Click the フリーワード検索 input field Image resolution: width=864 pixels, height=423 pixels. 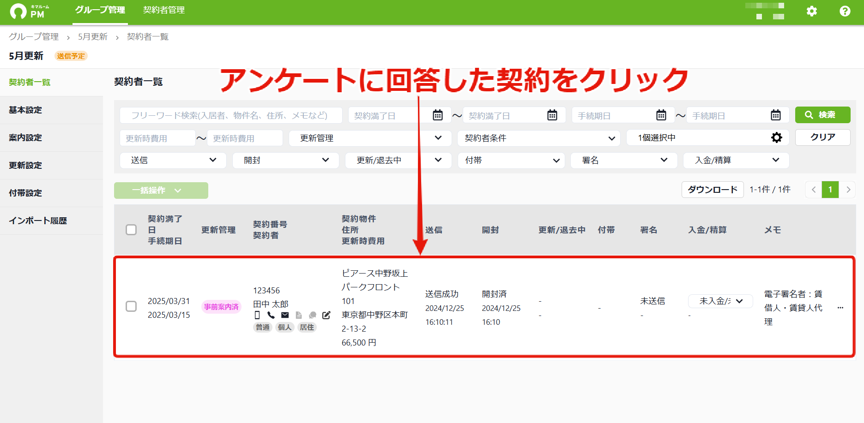pos(231,115)
